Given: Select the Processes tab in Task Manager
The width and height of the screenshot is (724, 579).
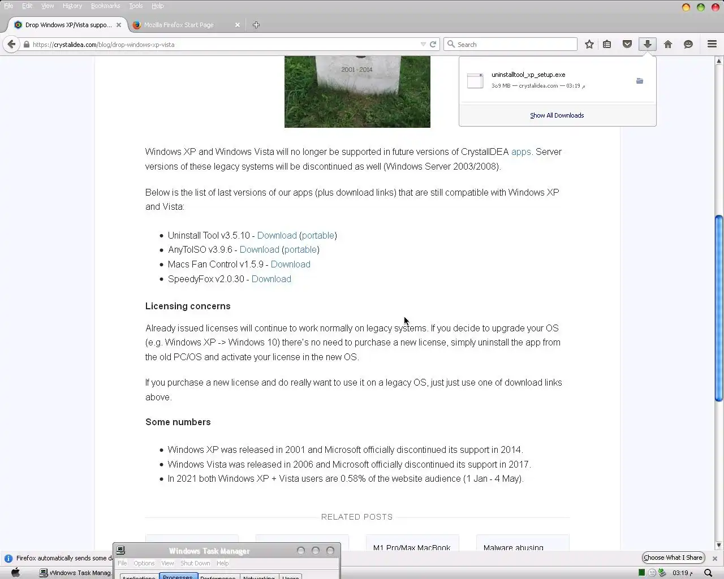Looking at the screenshot, I should (178, 576).
